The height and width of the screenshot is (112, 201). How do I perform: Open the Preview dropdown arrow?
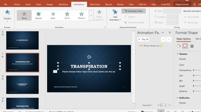[7, 21]
